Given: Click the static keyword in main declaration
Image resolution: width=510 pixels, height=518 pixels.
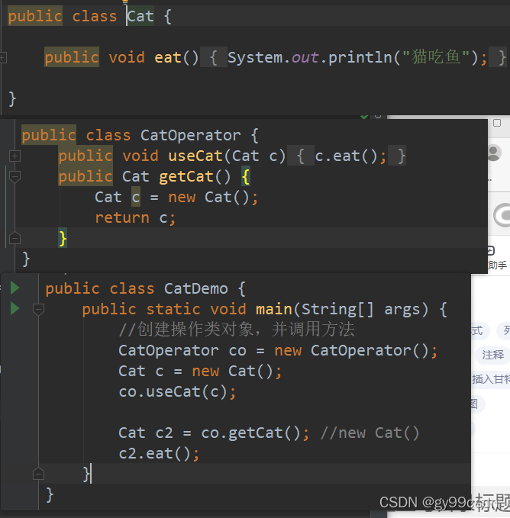Looking at the screenshot, I should tap(173, 309).
